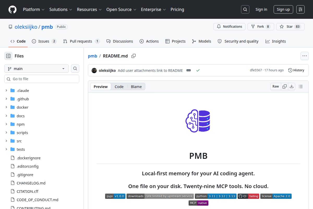Open the Actions tab
This screenshot has width=313, height=209.
click(x=149, y=41)
